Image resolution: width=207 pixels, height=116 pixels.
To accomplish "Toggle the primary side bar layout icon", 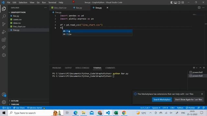I will click(x=172, y=2).
